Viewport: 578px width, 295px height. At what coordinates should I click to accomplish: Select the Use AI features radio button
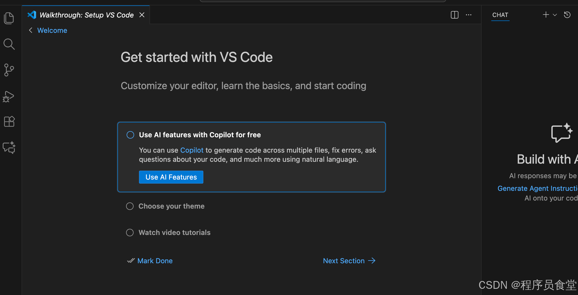[130, 135]
